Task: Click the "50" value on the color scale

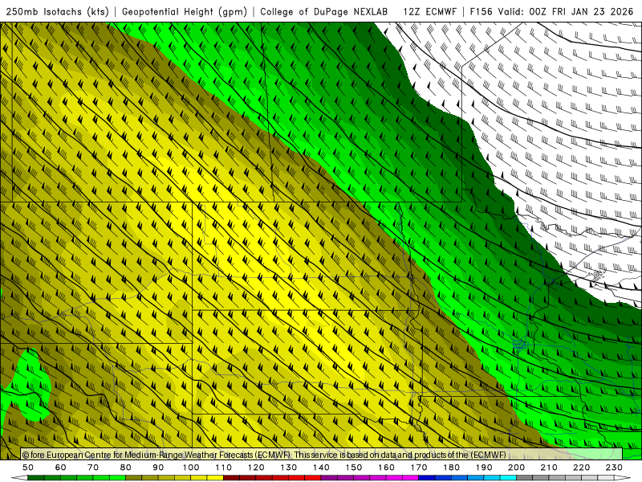Action: 28,468
